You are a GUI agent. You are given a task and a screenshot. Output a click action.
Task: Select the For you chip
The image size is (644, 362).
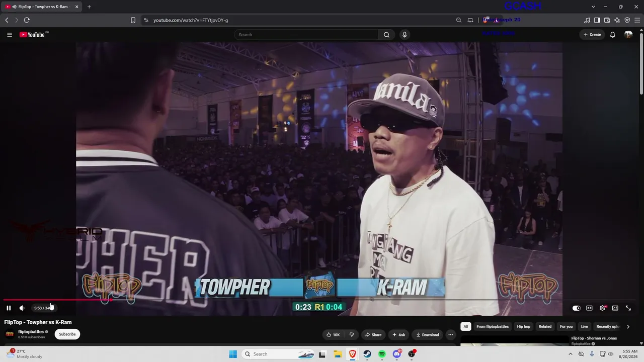point(566,327)
